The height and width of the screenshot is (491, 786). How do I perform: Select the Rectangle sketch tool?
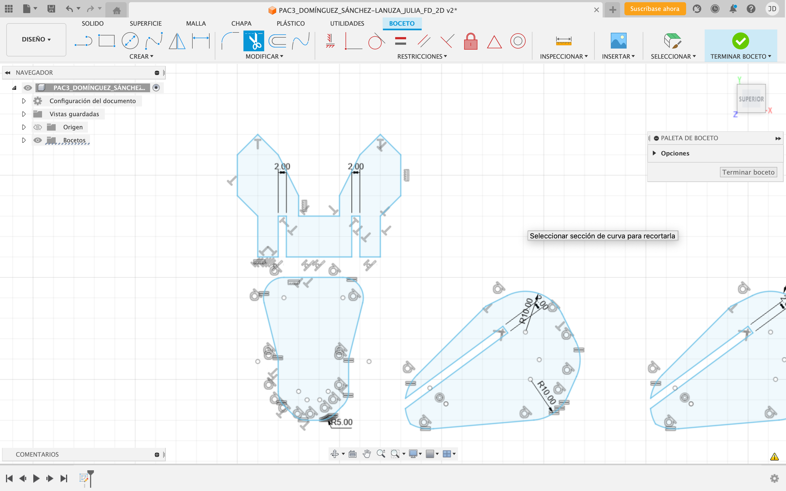(x=107, y=41)
